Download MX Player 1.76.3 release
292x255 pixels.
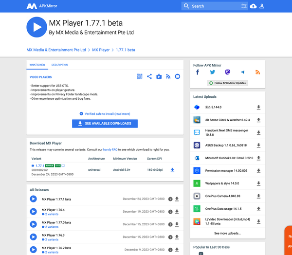click(177, 237)
